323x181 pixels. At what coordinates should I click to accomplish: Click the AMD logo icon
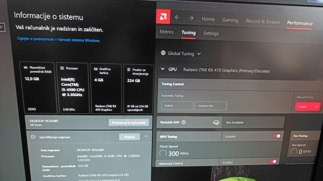pos(163,16)
